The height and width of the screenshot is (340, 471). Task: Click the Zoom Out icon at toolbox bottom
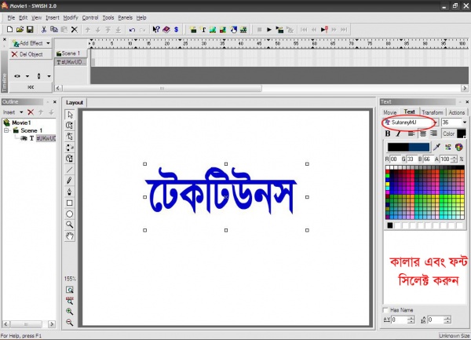pyautogui.click(x=69, y=322)
